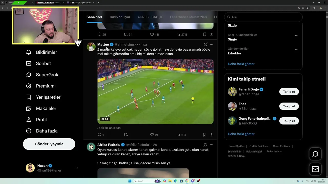Open Reklam bilgisi footer link
This screenshot has width=328, height=184.
tap(254, 152)
